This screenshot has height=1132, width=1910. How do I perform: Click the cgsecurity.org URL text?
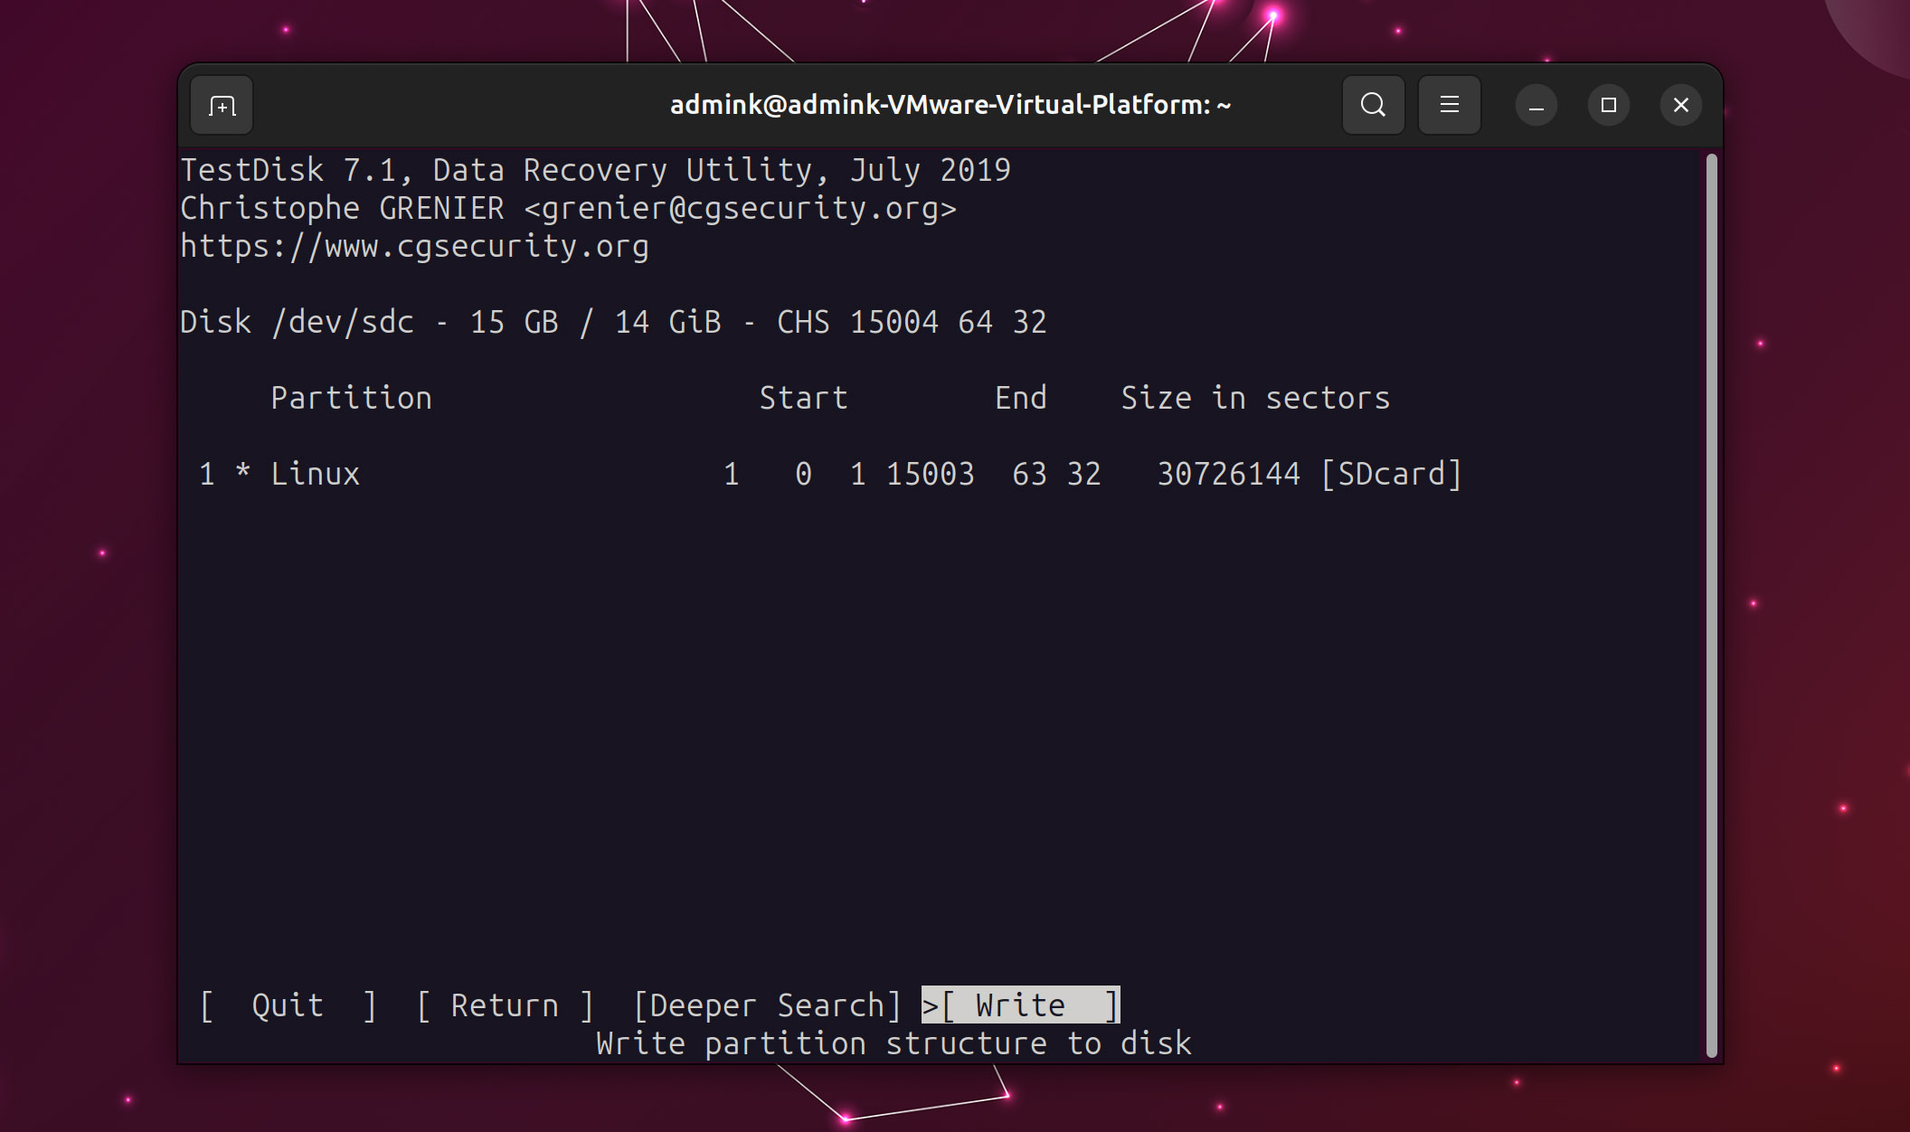pyautogui.click(x=414, y=246)
